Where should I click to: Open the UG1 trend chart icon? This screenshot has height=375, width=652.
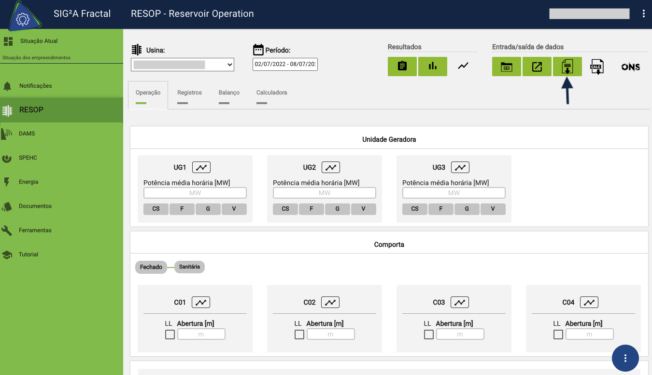pos(201,167)
